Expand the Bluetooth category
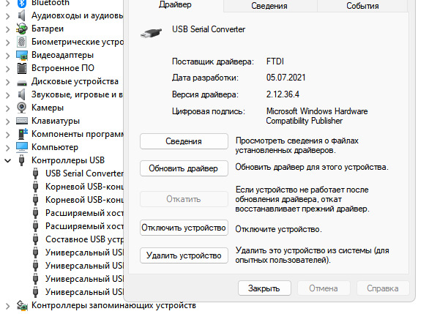The width and height of the screenshot is (448, 314). click(7, 3)
